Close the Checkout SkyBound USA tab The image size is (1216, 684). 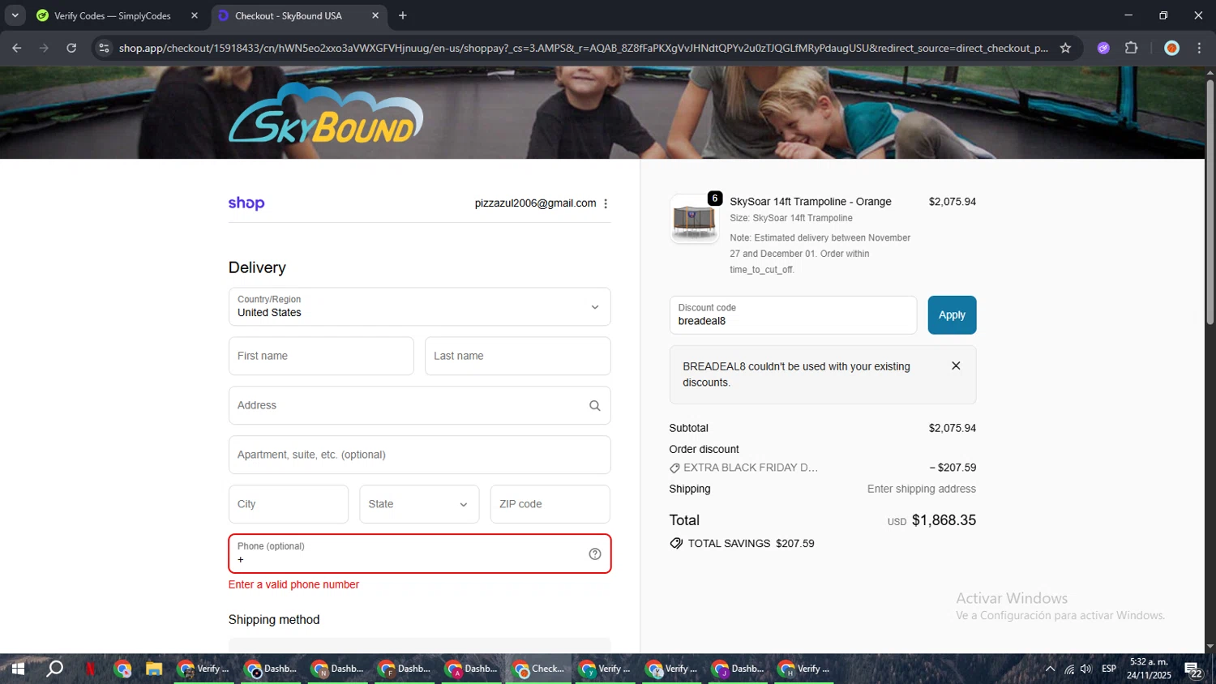point(375,15)
